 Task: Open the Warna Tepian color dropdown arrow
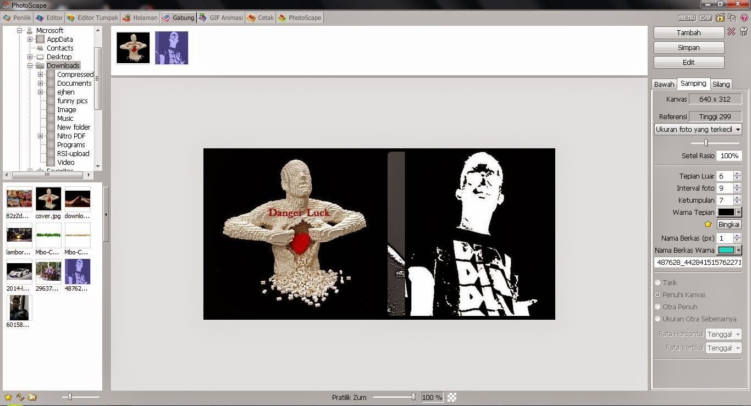pos(738,212)
